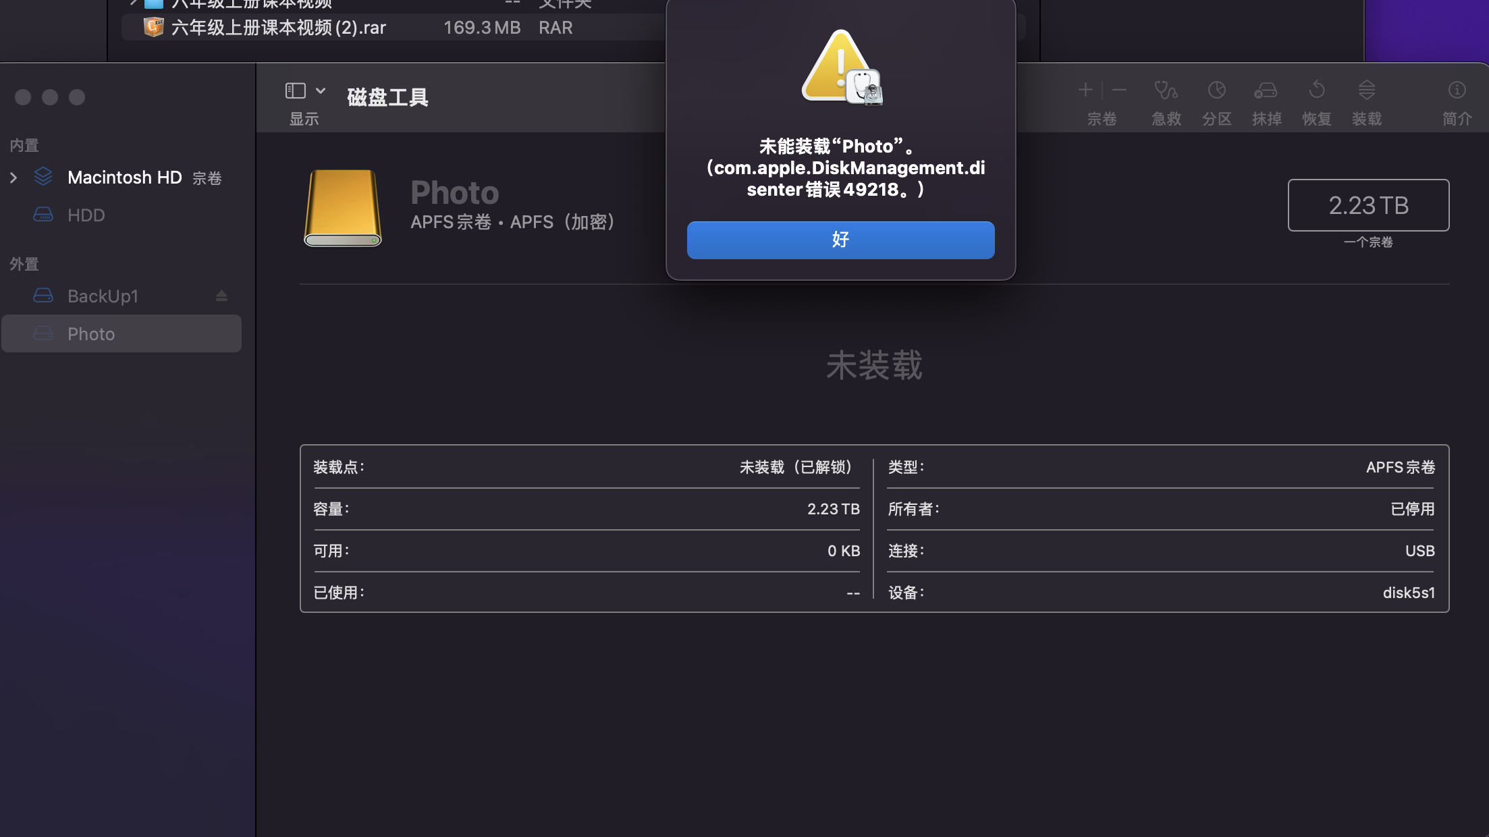Screen dimensions: 1489x837
Task: Click the yellow Photo drive thumbnail
Action: pos(343,208)
